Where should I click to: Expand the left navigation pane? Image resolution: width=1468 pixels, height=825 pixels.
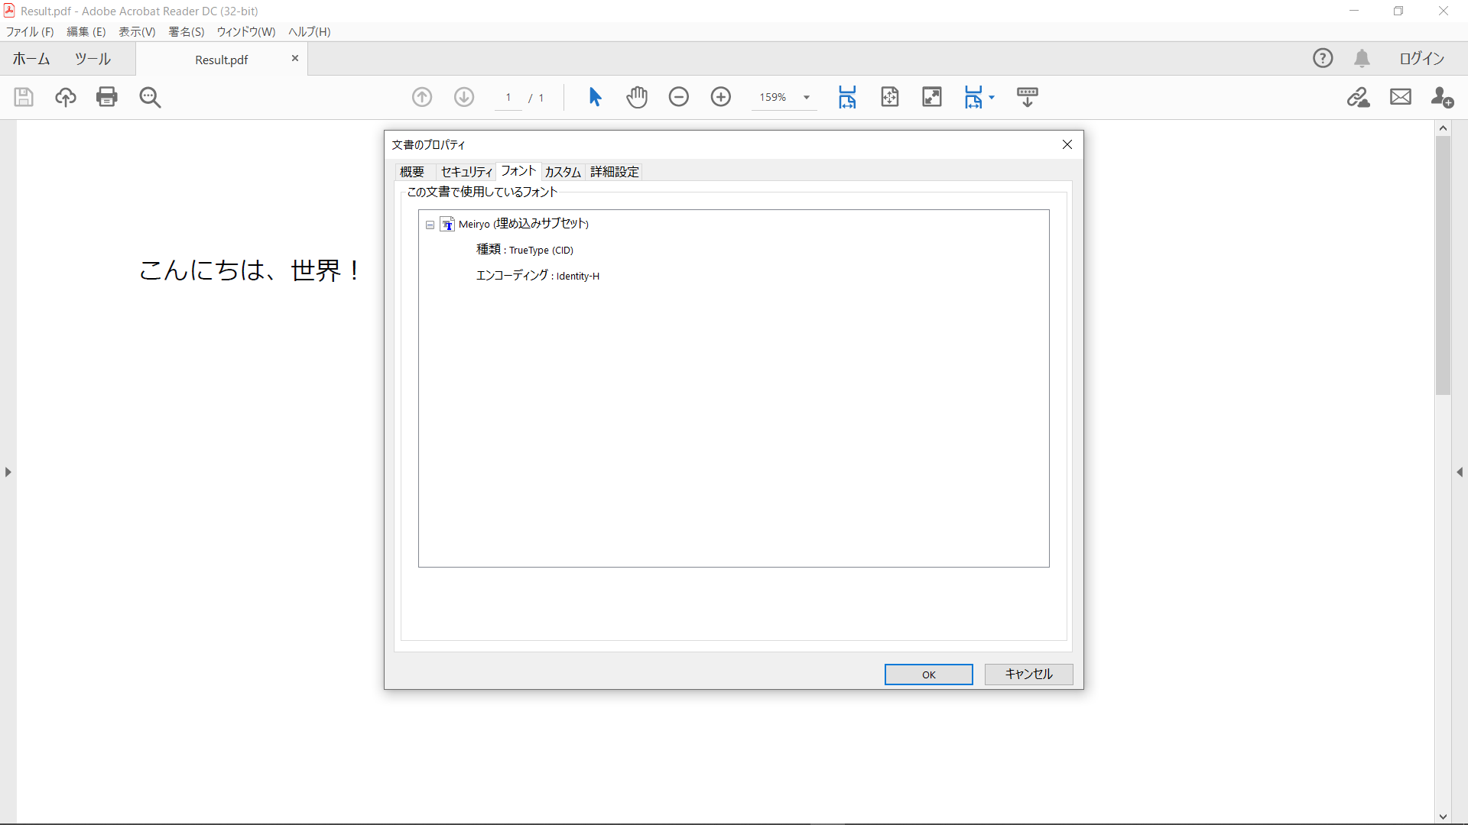coord(8,472)
